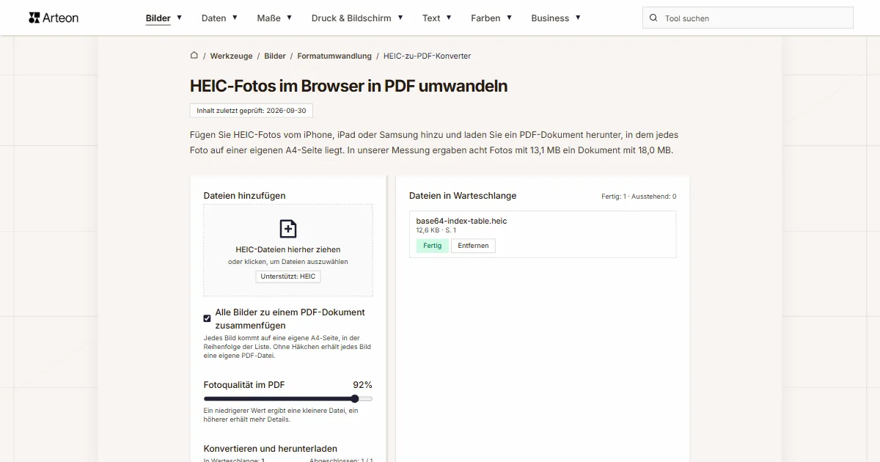Image resolution: width=880 pixels, height=462 pixels.
Task: Go to the Formatumwandlung breadcrumb
Action: [x=334, y=56]
